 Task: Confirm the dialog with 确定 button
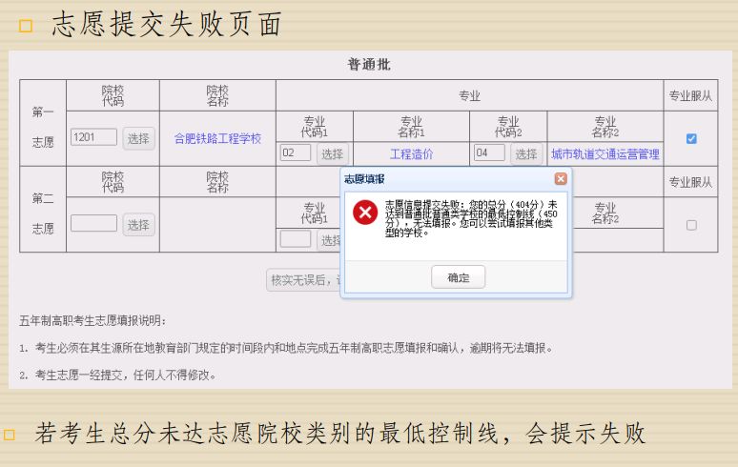point(458,277)
